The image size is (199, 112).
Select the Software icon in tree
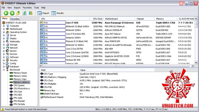(x=8, y=57)
